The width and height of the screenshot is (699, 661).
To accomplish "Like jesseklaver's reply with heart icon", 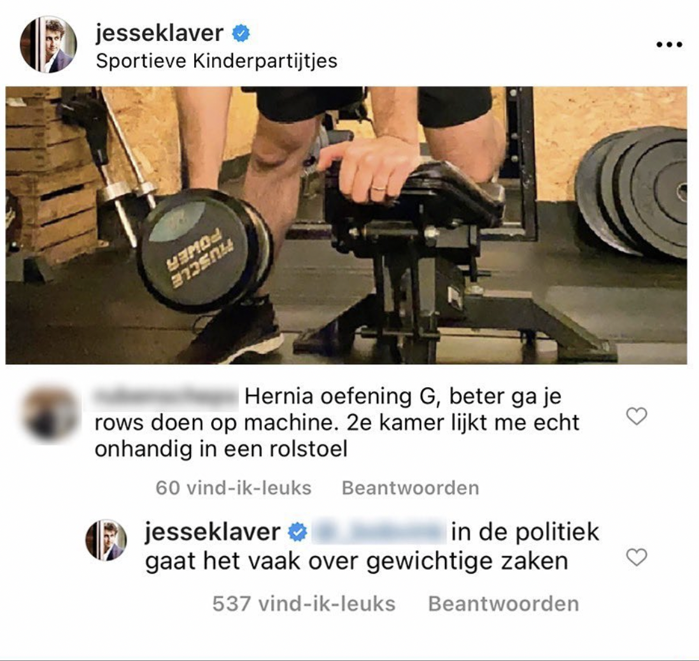I will [636, 557].
